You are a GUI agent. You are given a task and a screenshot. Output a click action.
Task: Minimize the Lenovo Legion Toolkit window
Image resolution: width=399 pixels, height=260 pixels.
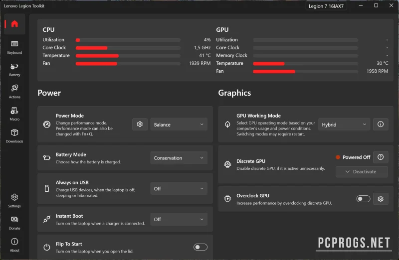coord(361,5)
